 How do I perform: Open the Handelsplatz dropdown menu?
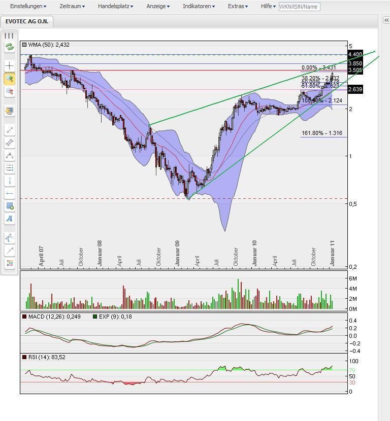coord(115,6)
